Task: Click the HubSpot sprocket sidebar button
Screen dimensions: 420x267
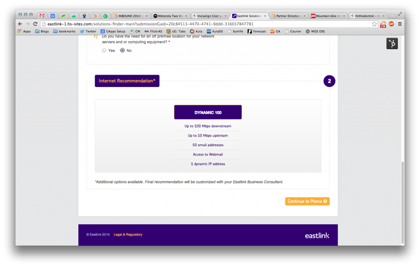Action: click(x=392, y=43)
